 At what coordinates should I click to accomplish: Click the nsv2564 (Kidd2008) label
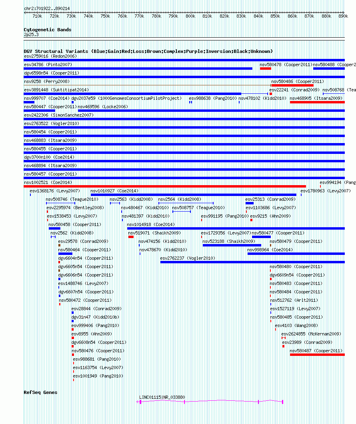tap(180, 199)
